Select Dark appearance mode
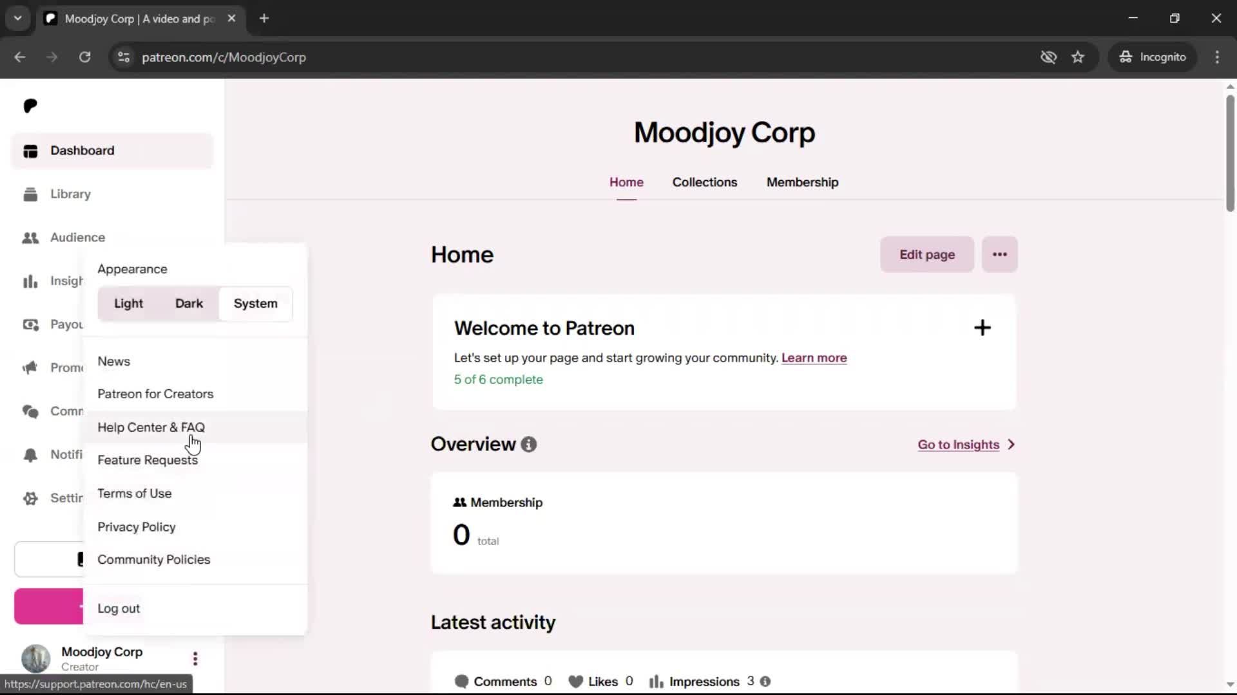Image resolution: width=1237 pixels, height=695 pixels. point(189,303)
